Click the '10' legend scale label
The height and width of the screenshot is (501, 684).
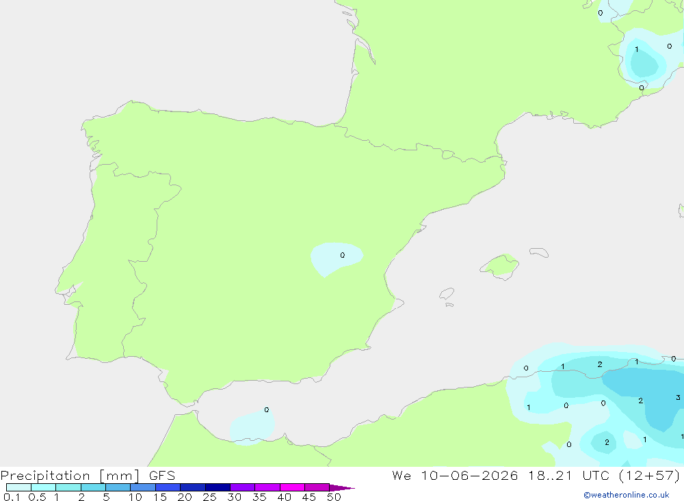coord(135,497)
